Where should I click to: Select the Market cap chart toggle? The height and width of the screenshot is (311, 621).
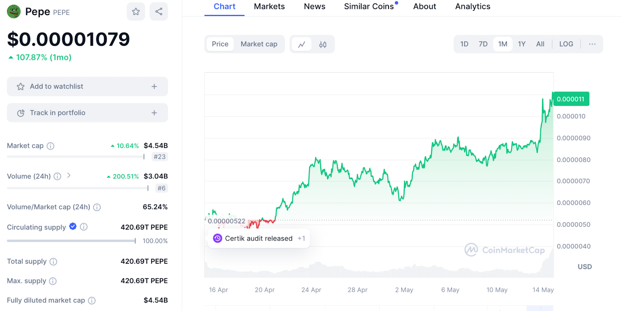tap(259, 44)
